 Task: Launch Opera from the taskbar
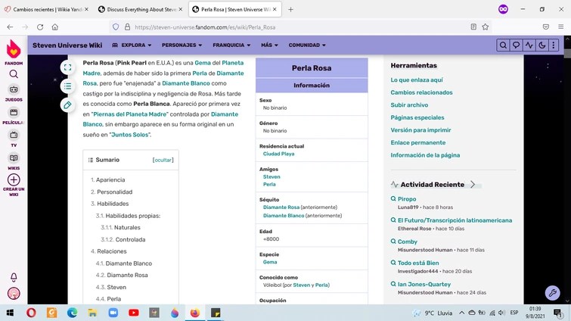tap(31, 313)
